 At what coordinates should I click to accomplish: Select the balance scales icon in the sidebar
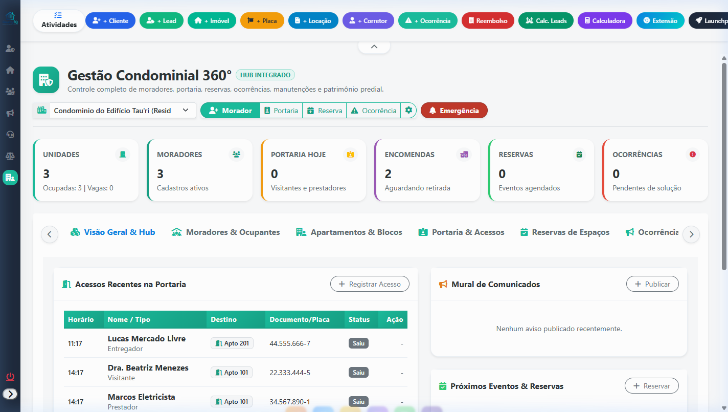[10, 156]
